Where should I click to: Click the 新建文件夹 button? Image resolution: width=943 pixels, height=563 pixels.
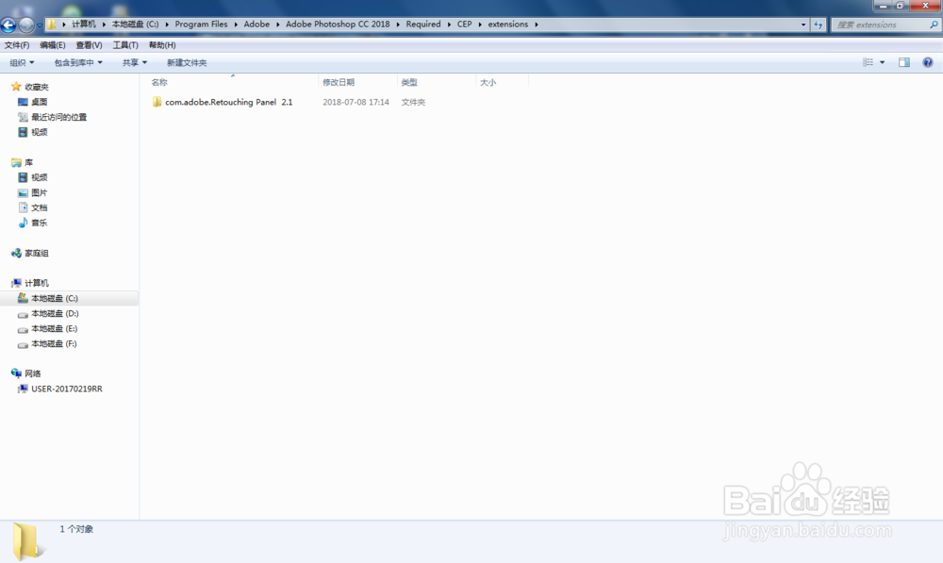187,62
